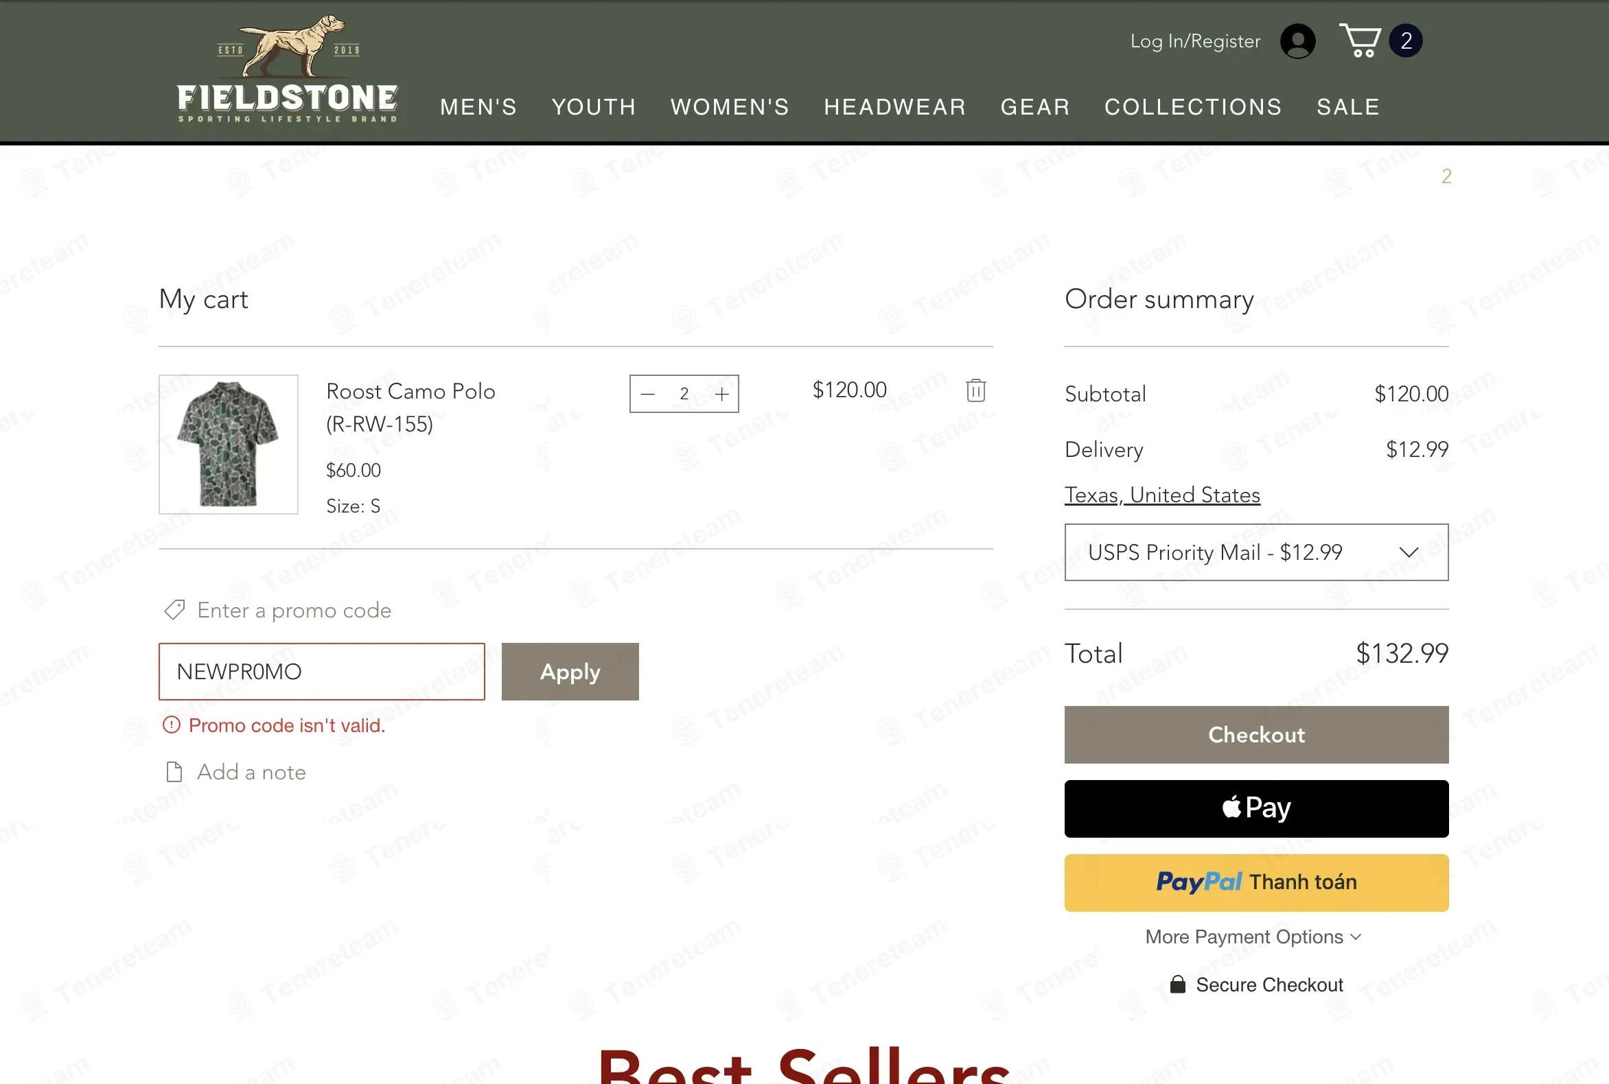Open the YOUTH menu
The width and height of the screenshot is (1609, 1084).
pyautogui.click(x=594, y=107)
